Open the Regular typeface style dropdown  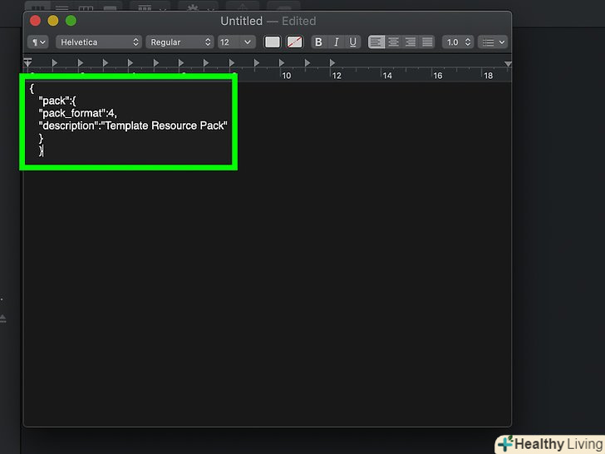click(x=180, y=42)
